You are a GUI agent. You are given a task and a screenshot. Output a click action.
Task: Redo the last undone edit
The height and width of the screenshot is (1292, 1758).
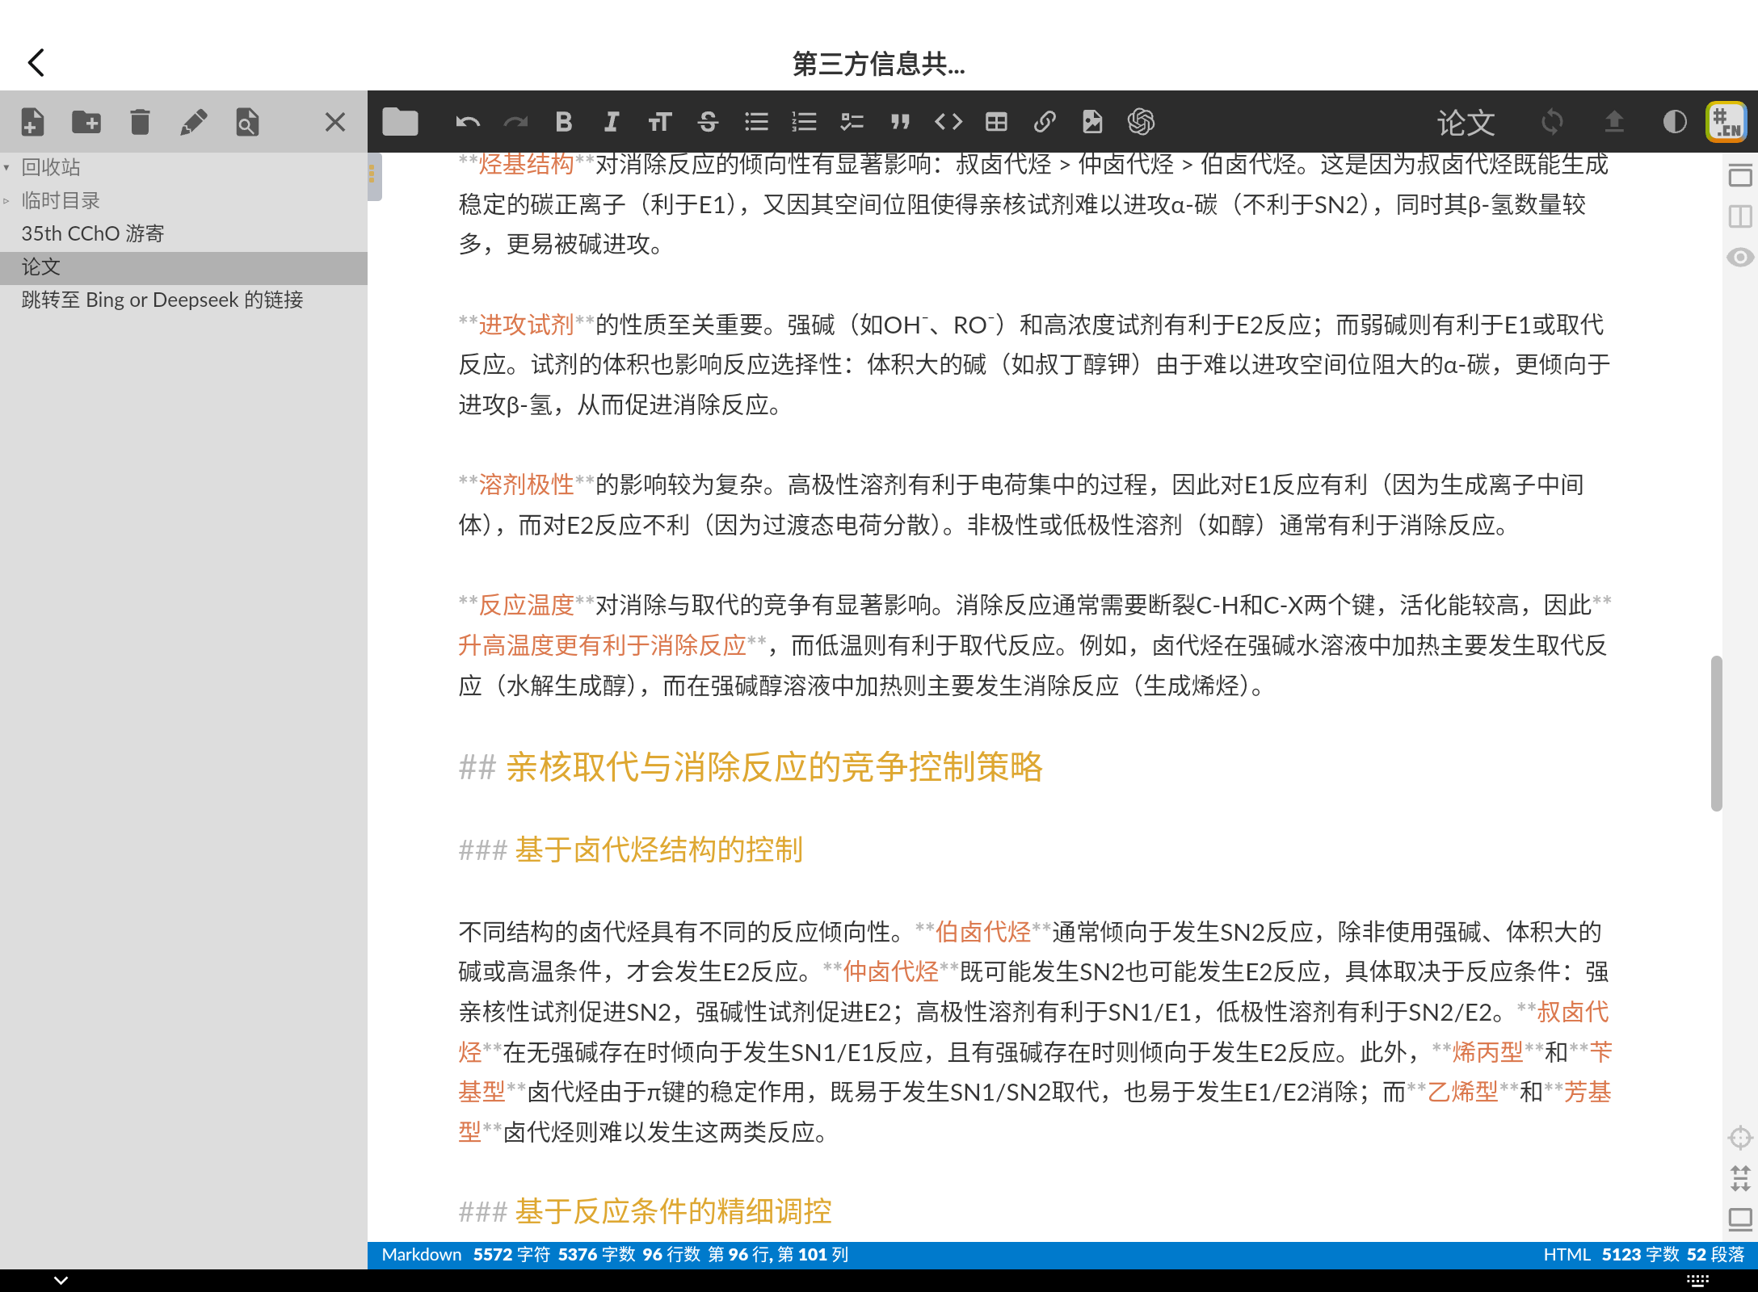tap(515, 122)
